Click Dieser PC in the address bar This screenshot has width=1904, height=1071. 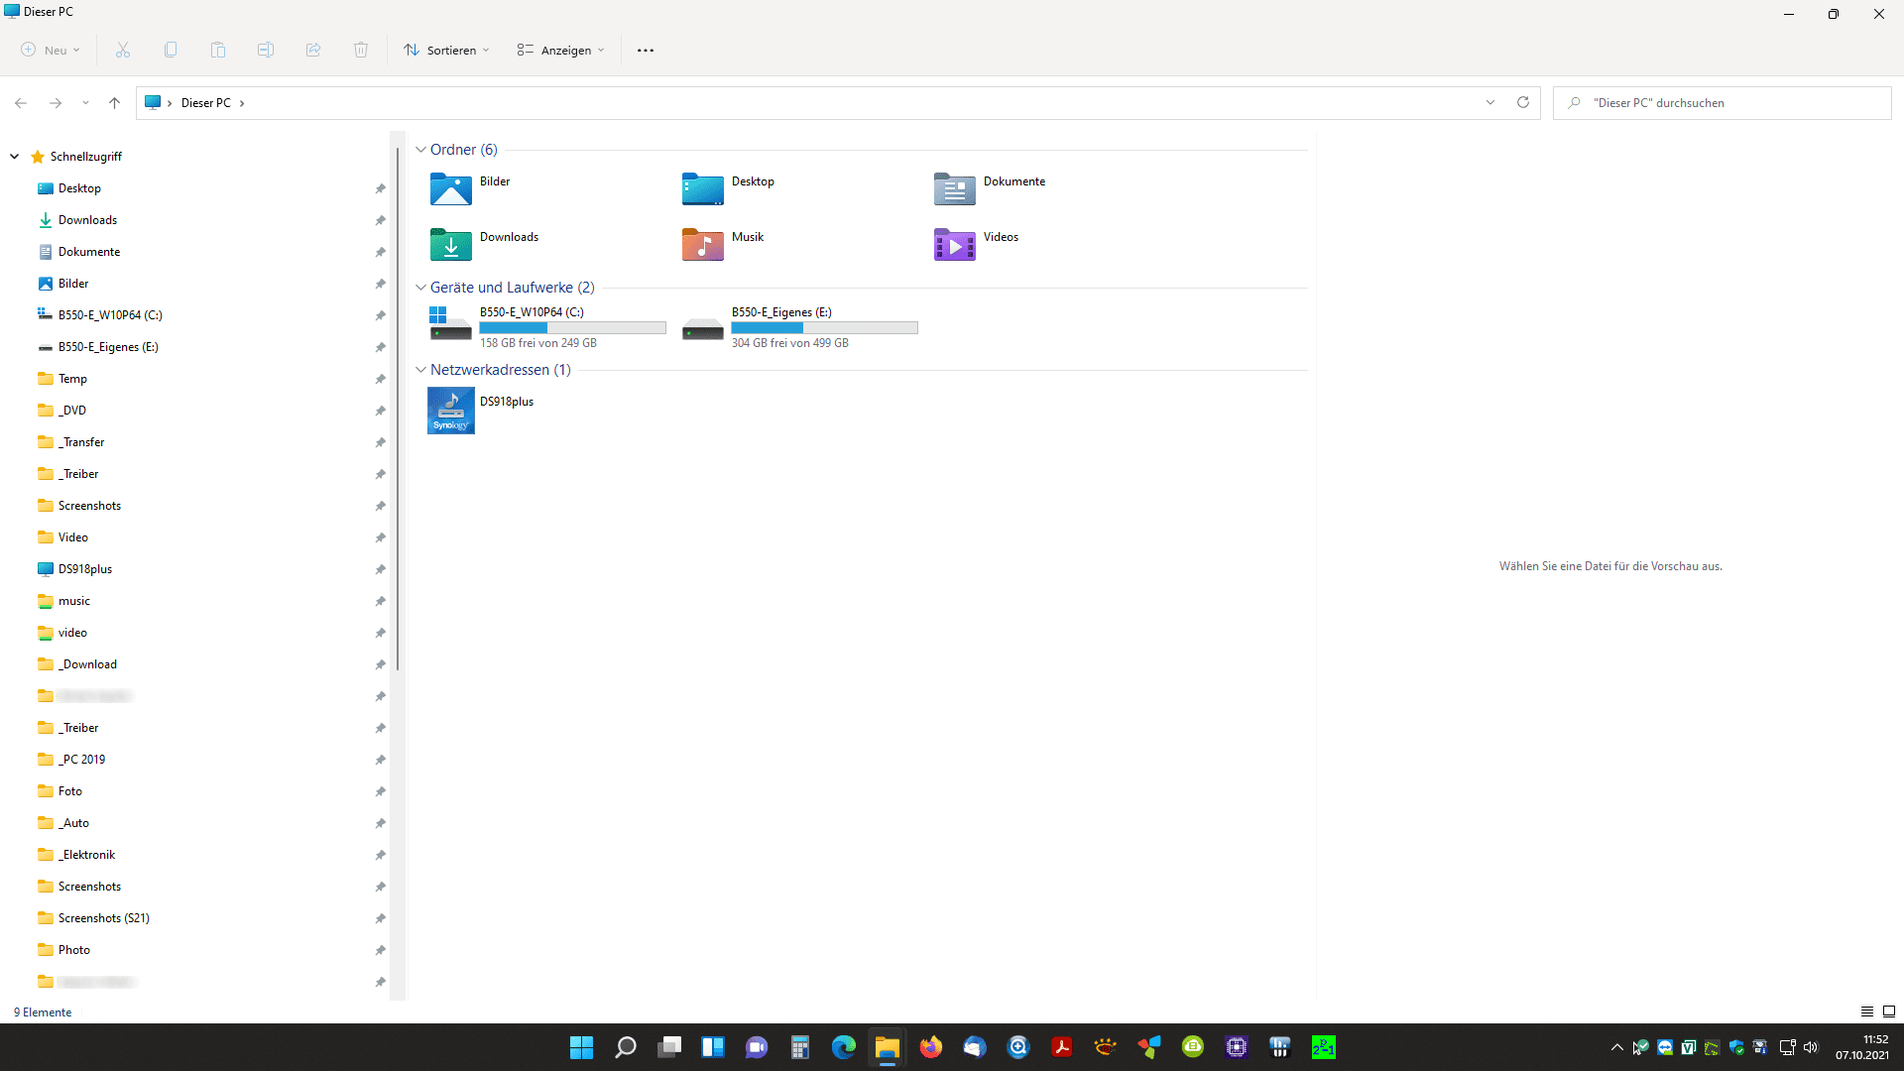coord(205,103)
